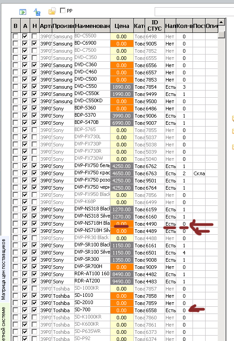Open the vertical tab ending in етной системе

(4, 323)
